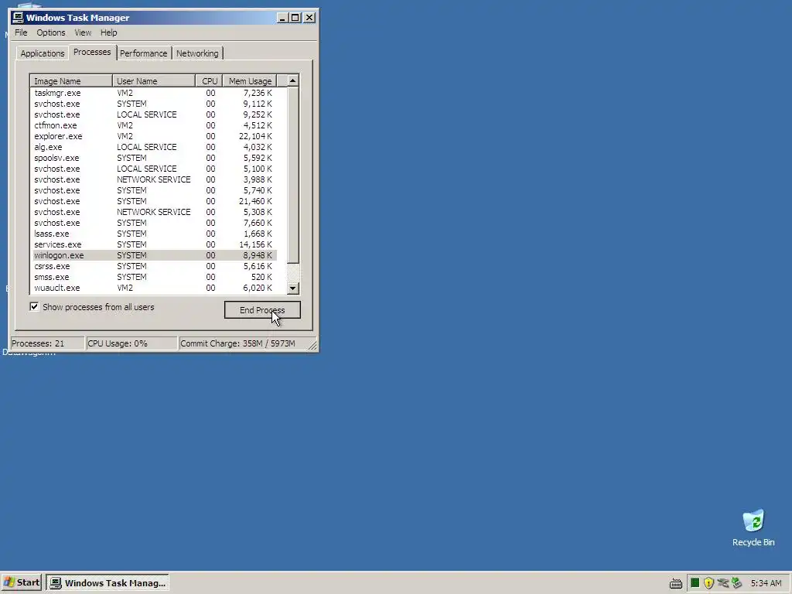Switch to the Performance tab
Viewport: 792px width, 594px height.
[x=143, y=53]
